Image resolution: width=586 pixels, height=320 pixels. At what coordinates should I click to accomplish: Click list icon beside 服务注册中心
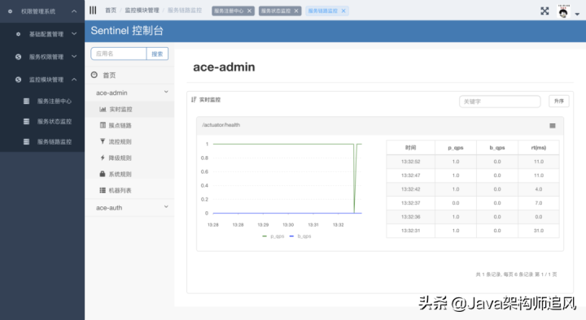26,101
